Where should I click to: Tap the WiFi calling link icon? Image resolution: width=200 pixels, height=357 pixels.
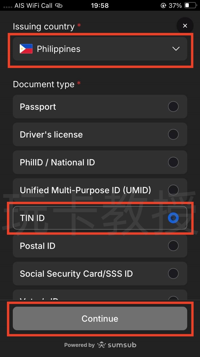click(x=59, y=6)
